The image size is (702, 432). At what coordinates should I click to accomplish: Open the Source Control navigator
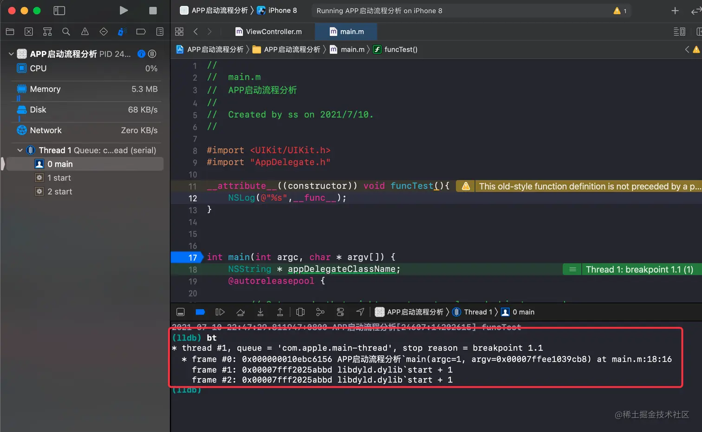(x=29, y=32)
